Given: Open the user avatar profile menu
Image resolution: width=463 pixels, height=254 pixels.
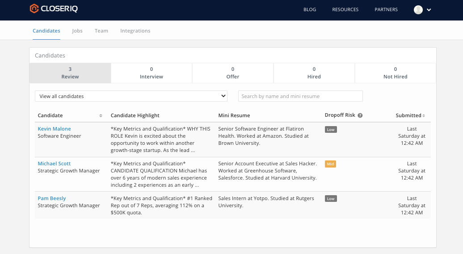Looking at the screenshot, I should (x=418, y=10).
